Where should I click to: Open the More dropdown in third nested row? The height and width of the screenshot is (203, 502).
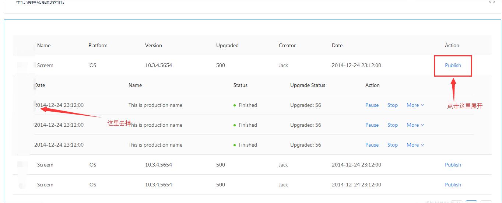pos(415,145)
